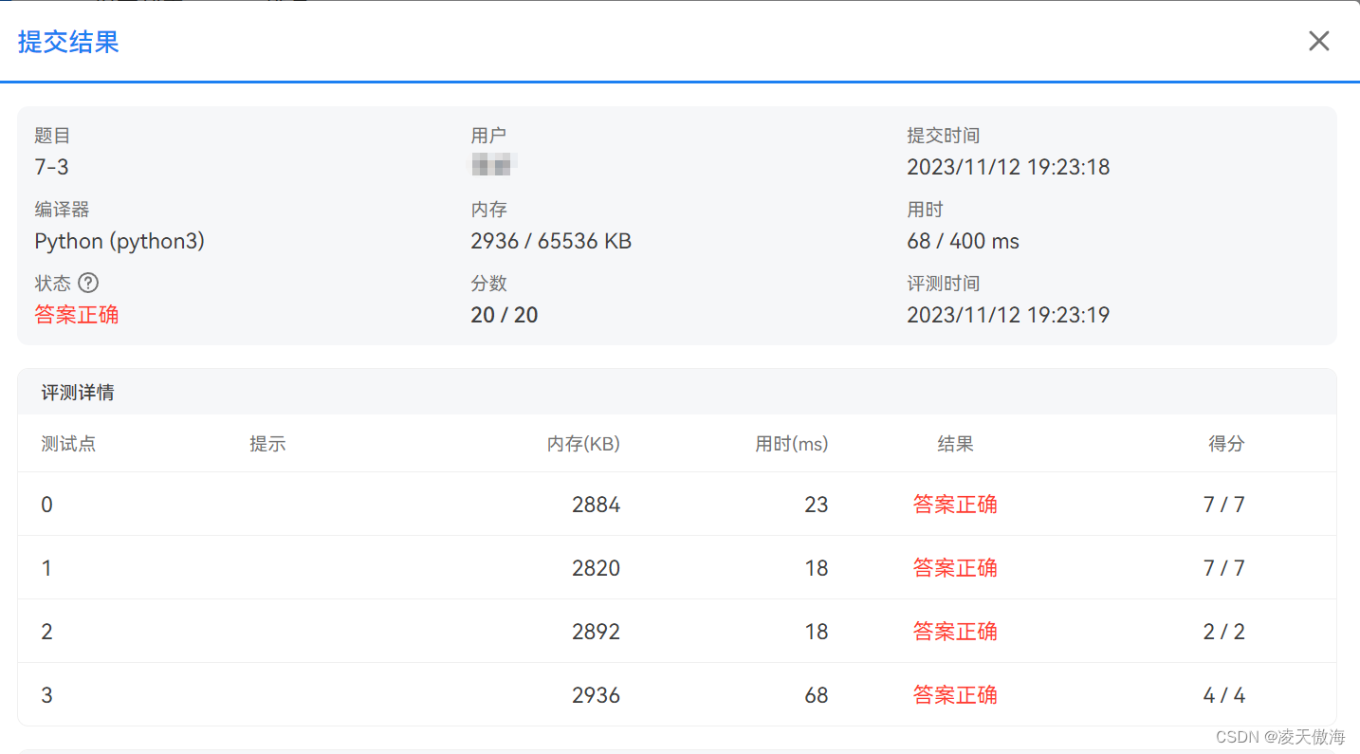Image resolution: width=1360 pixels, height=754 pixels.
Task: Click the 用时(ms) column header
Action: 792,444
